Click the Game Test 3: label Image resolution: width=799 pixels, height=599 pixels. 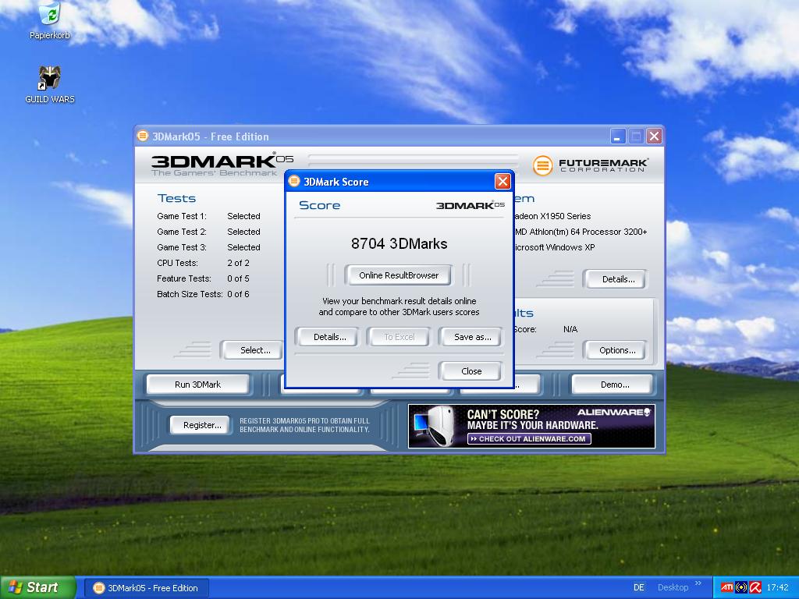click(181, 247)
